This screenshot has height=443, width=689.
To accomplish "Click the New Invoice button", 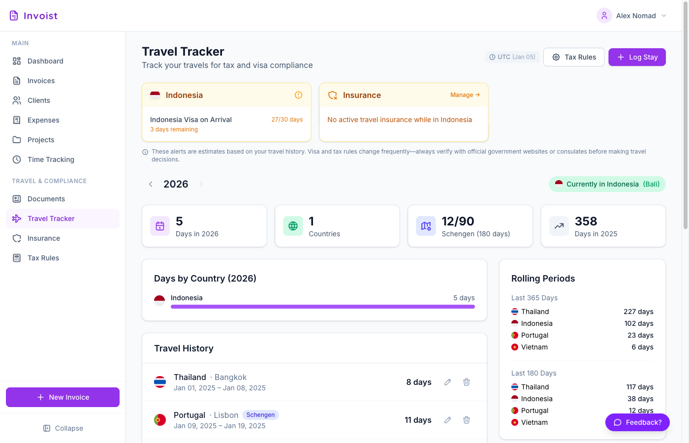I will tap(63, 397).
